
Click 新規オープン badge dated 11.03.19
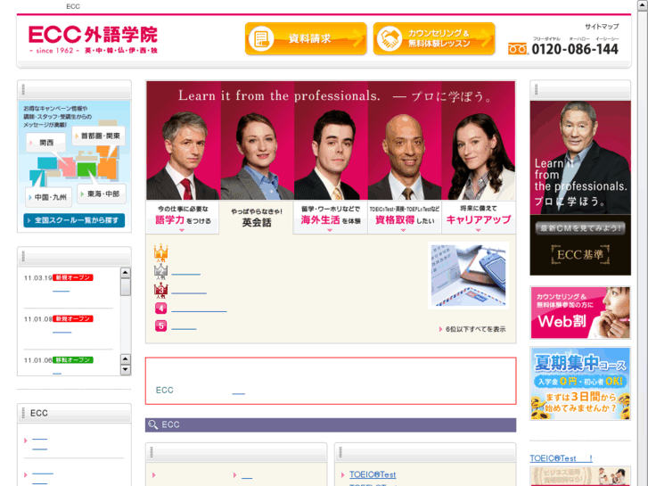(73, 277)
